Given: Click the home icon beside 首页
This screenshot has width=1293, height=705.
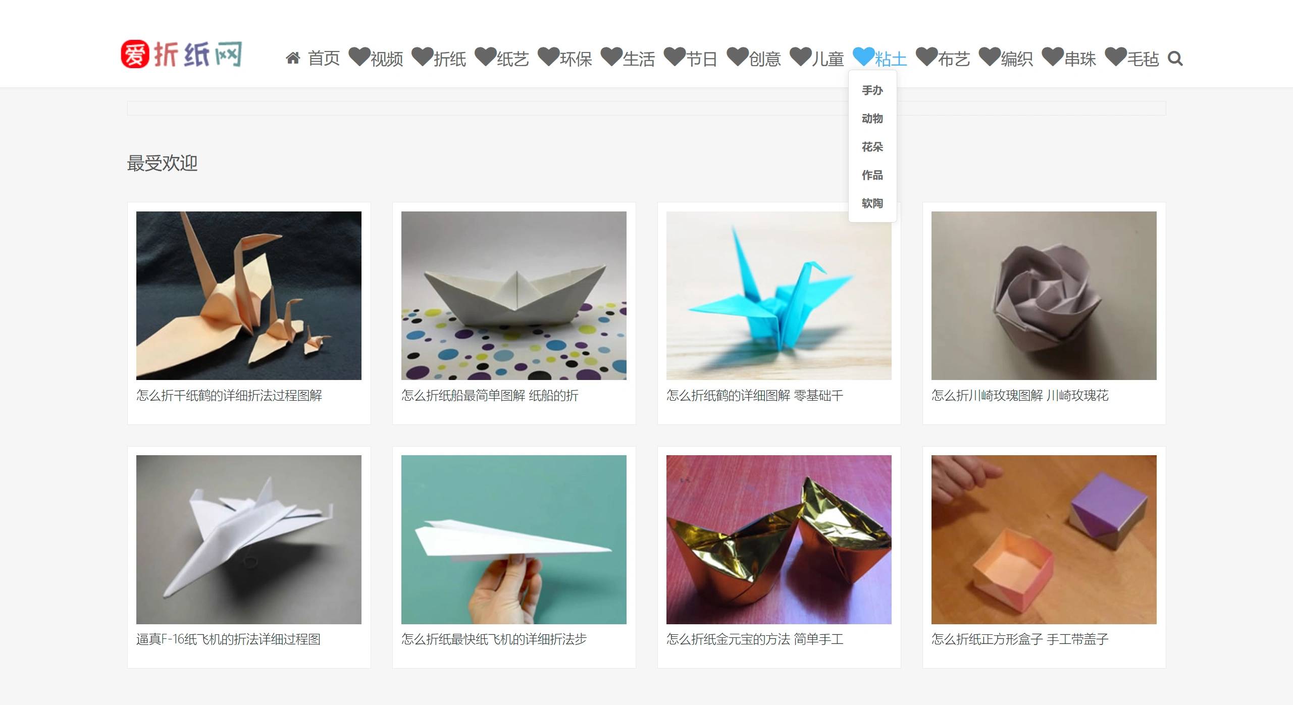Looking at the screenshot, I should point(293,59).
